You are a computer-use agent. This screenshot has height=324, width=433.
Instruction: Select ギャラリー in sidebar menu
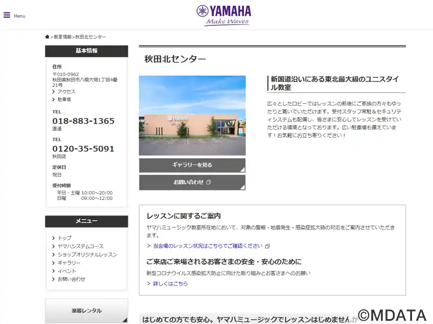coord(69,263)
